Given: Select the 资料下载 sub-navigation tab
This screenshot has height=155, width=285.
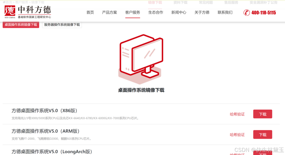Looking at the screenshot, I should [x=180, y=3].
